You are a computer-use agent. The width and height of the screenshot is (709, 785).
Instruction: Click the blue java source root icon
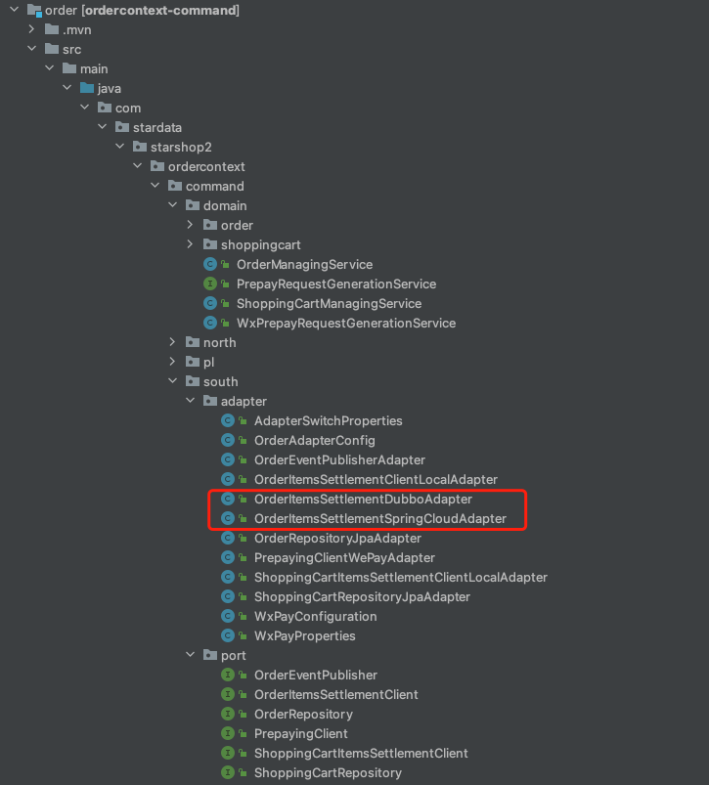87,88
